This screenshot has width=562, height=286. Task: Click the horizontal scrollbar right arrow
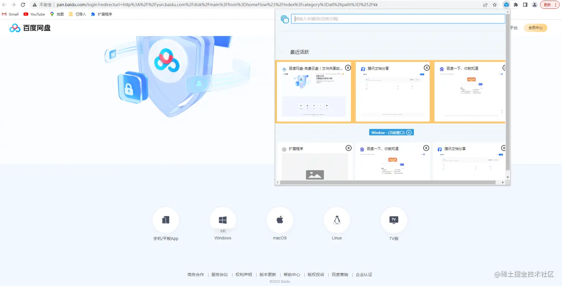tap(503, 182)
